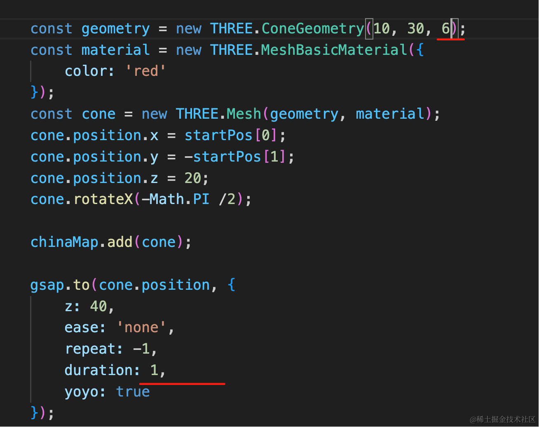Click the rotateX method call
This screenshot has height=427, width=539.
(103, 199)
